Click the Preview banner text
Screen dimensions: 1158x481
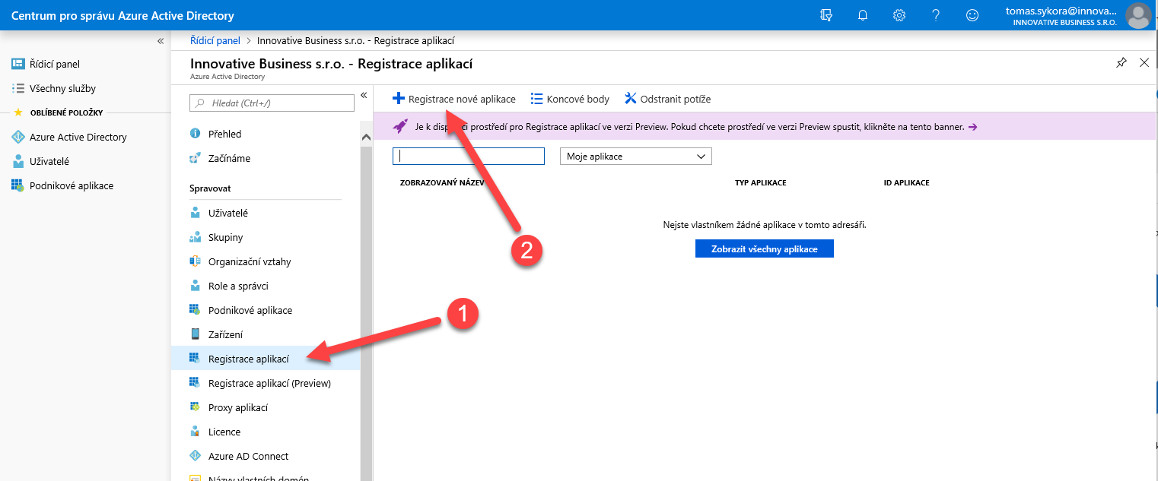(x=690, y=127)
